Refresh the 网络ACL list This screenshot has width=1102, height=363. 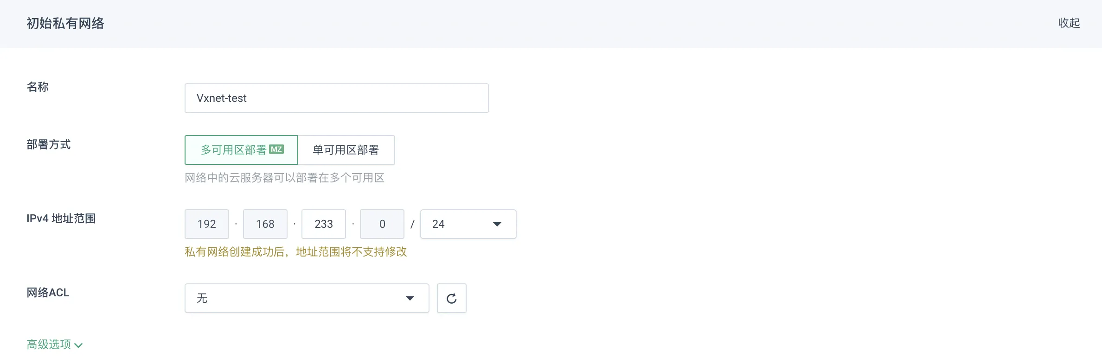tap(451, 298)
